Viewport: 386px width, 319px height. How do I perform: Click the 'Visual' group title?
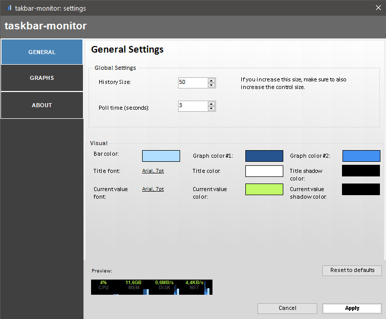pyautogui.click(x=99, y=143)
